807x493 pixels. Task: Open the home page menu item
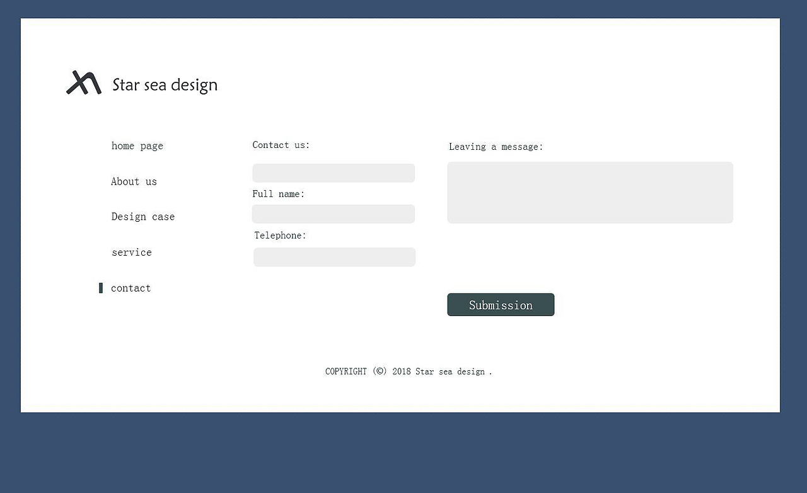tap(137, 146)
